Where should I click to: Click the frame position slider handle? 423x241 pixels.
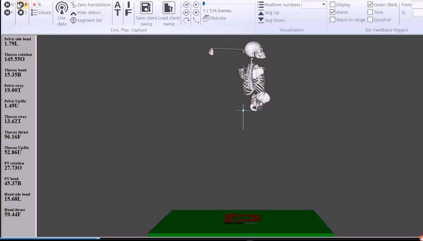click(204, 4)
